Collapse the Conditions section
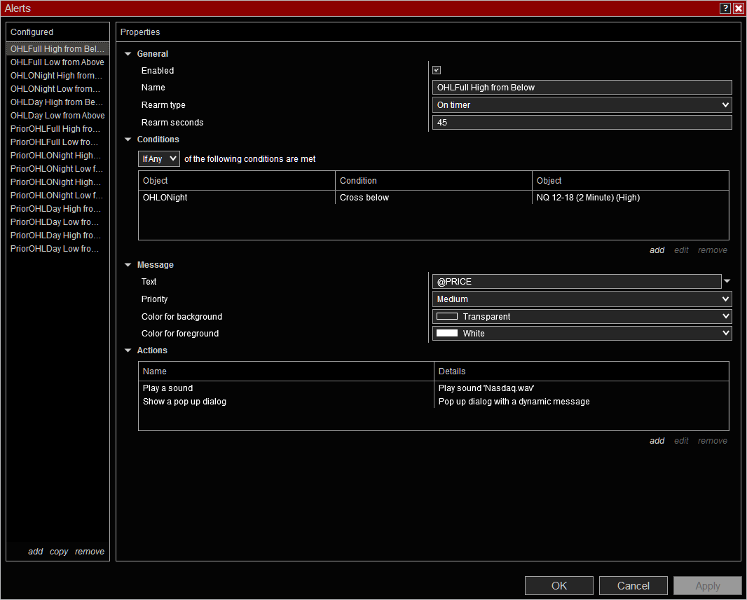This screenshot has height=600, width=747. 128,139
